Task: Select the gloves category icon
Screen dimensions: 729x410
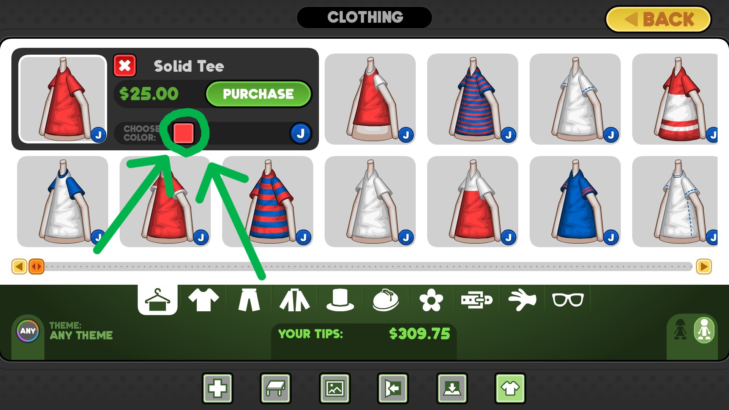Action: pos(522,300)
